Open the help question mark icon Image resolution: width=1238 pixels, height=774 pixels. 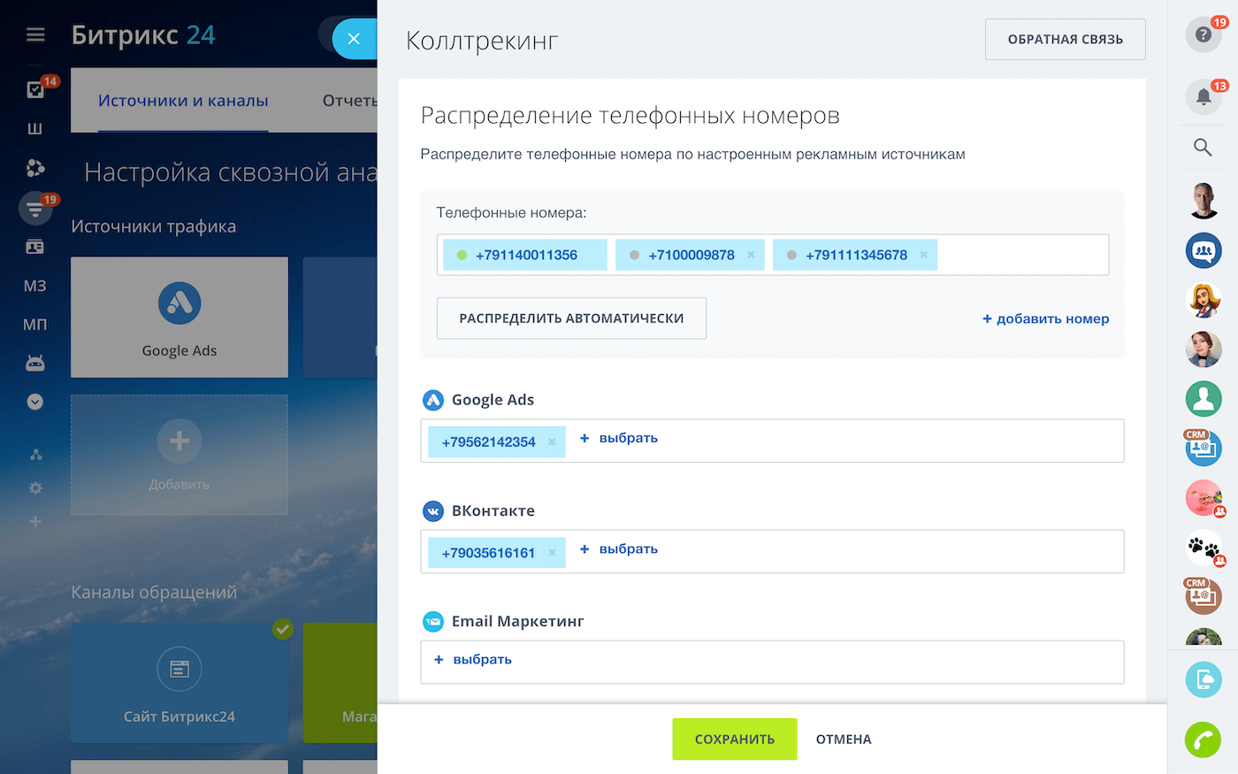(x=1203, y=34)
